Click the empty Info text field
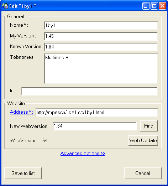 [x=90, y=91]
